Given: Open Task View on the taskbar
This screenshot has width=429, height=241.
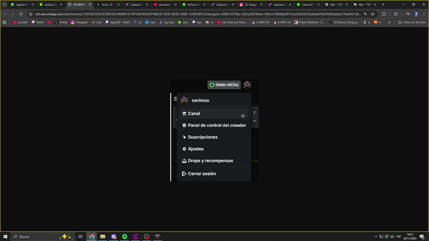Looking at the screenshot, I should point(80,237).
